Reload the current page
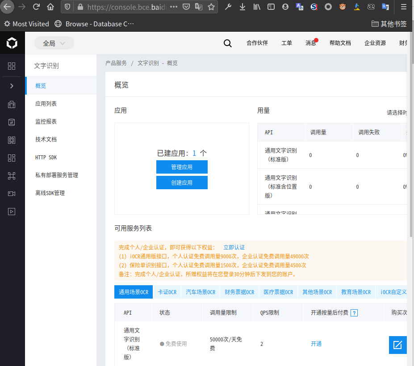Image resolution: width=414 pixels, height=366 pixels. pos(36,7)
